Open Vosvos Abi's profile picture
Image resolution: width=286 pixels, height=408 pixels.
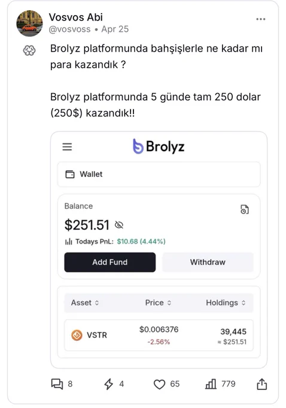pos(29,23)
